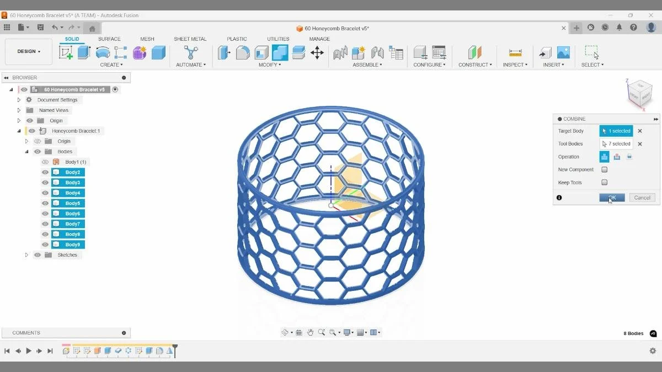Viewport: 662px width, 372px height.
Task: Choose the Intersect operation icon
Action: pyautogui.click(x=629, y=157)
